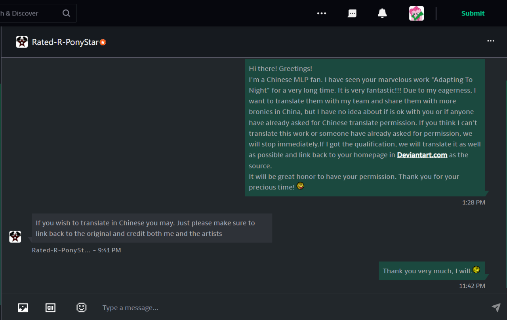The width and height of the screenshot is (507, 320).
Task: Click the search magnifier icon
Action: 66,13
